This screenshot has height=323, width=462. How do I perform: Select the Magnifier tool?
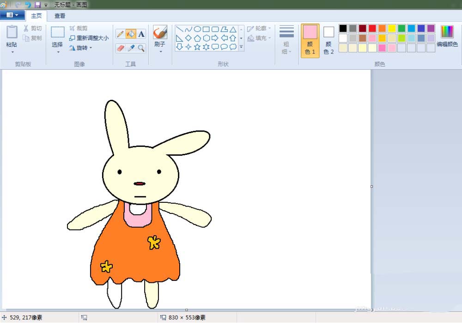pyautogui.click(x=141, y=48)
